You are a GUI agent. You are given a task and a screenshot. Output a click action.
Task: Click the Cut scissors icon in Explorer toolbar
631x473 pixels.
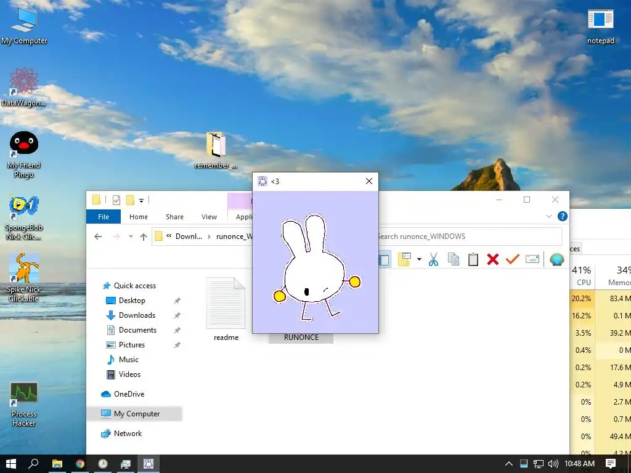433,259
